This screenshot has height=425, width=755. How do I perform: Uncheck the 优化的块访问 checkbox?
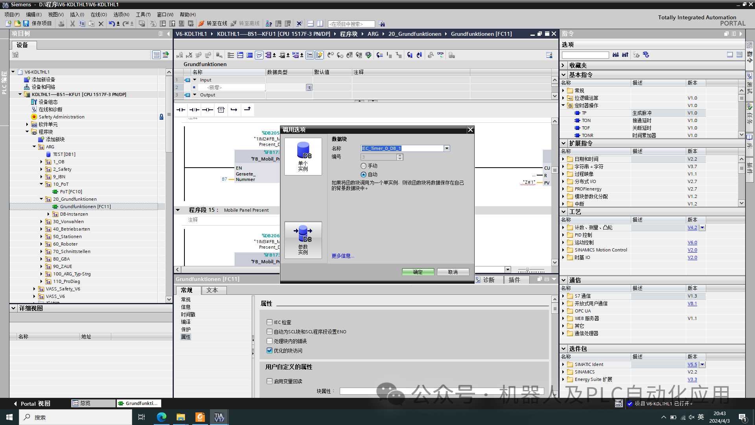click(269, 351)
